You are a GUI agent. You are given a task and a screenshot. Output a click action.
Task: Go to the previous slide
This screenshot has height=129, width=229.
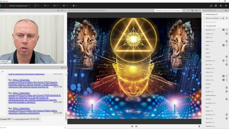(132, 126)
